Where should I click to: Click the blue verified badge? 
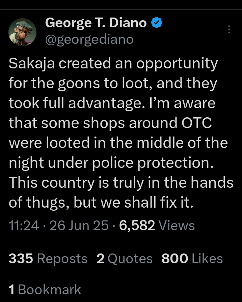point(156,23)
